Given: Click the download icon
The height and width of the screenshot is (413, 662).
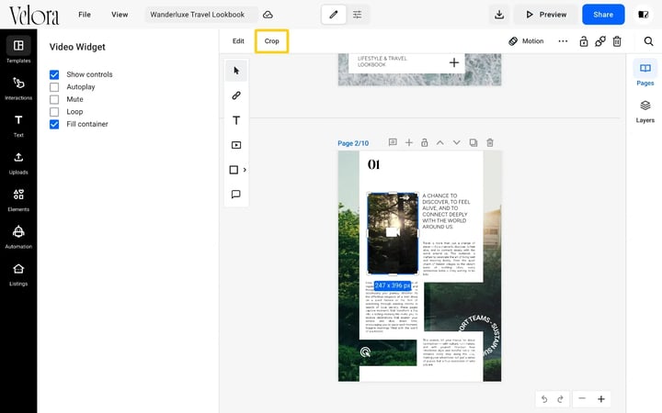Looking at the screenshot, I should [499, 15].
